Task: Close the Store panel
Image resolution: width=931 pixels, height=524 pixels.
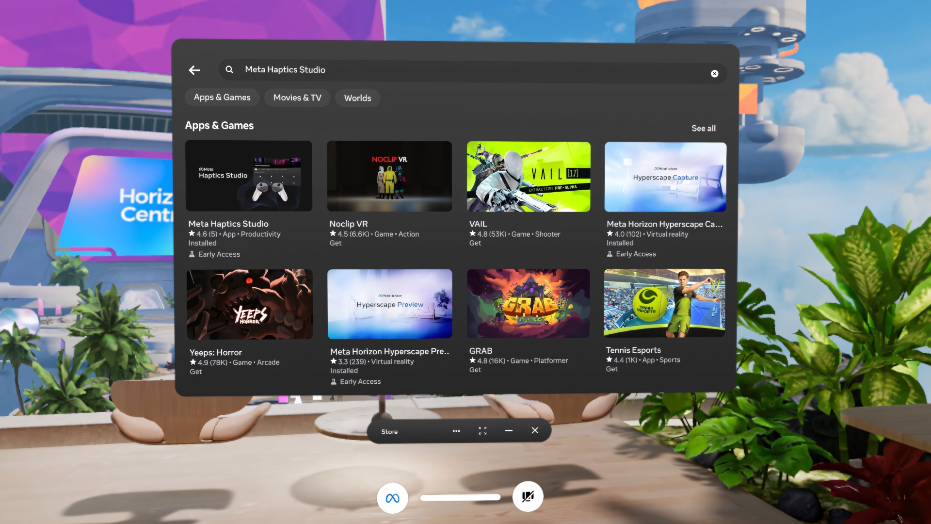Action: point(535,430)
